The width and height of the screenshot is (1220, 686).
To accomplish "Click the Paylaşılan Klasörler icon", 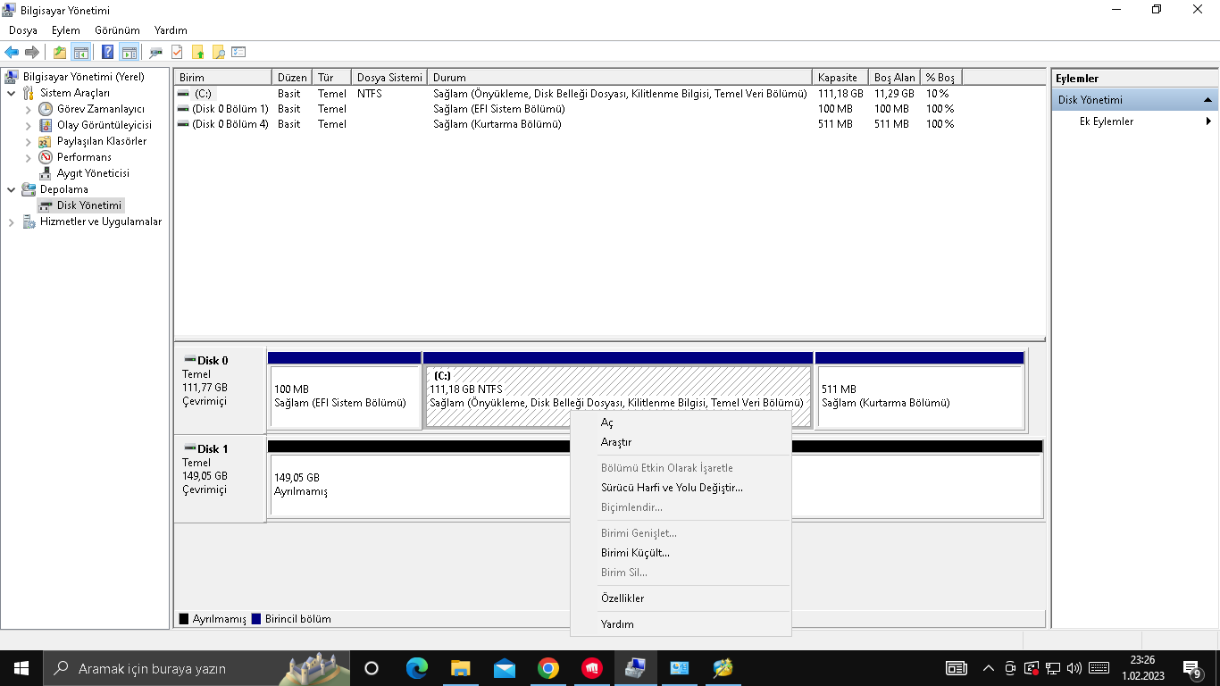I will 46,141.
